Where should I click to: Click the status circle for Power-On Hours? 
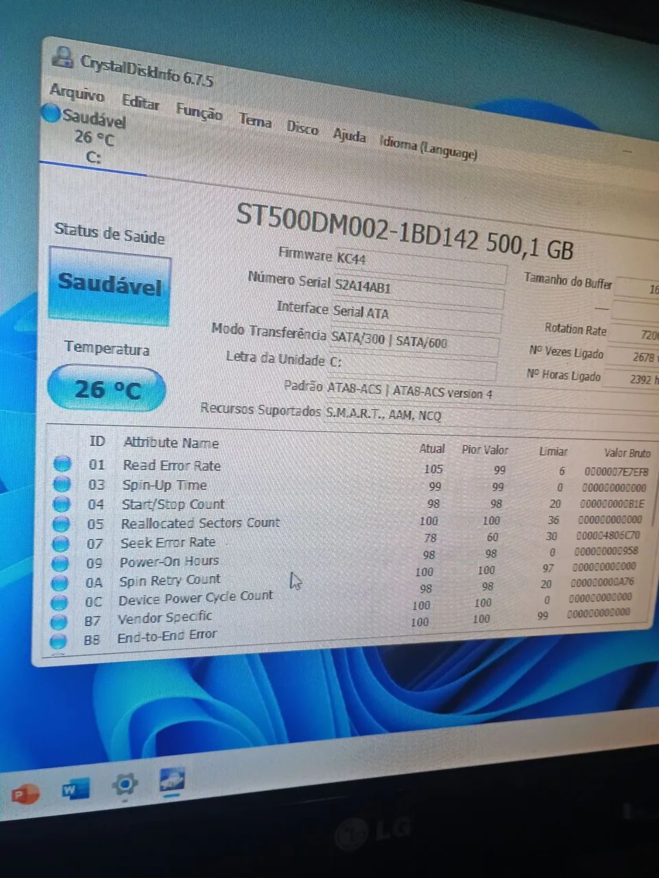tap(60, 564)
